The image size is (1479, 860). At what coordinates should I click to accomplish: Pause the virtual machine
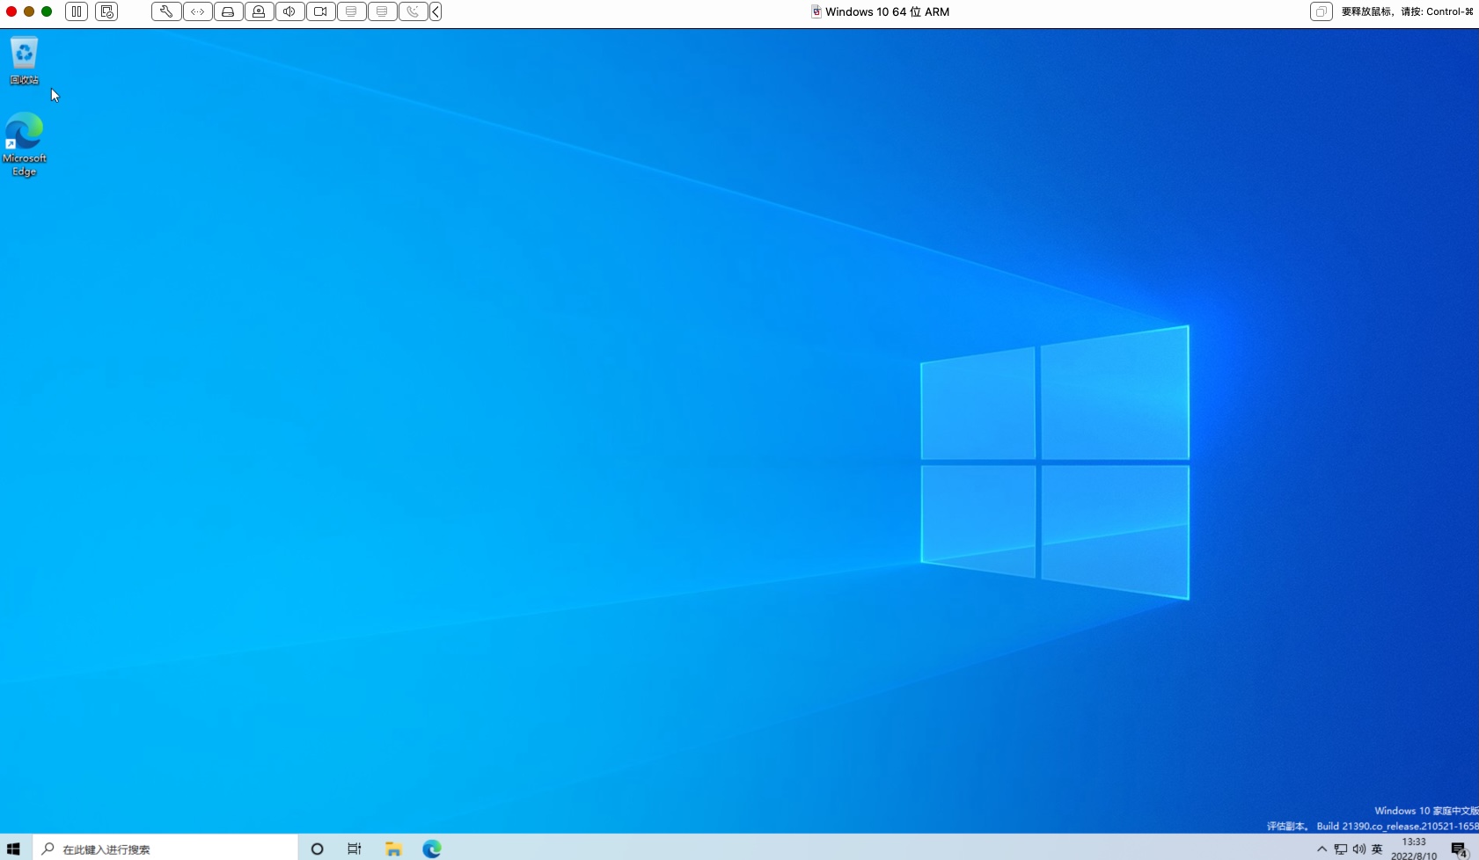(x=77, y=11)
